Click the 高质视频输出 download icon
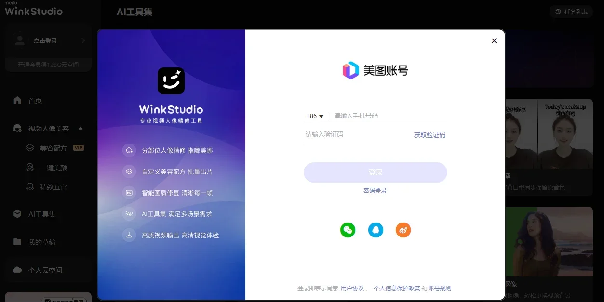This screenshot has height=302, width=604. (129, 235)
